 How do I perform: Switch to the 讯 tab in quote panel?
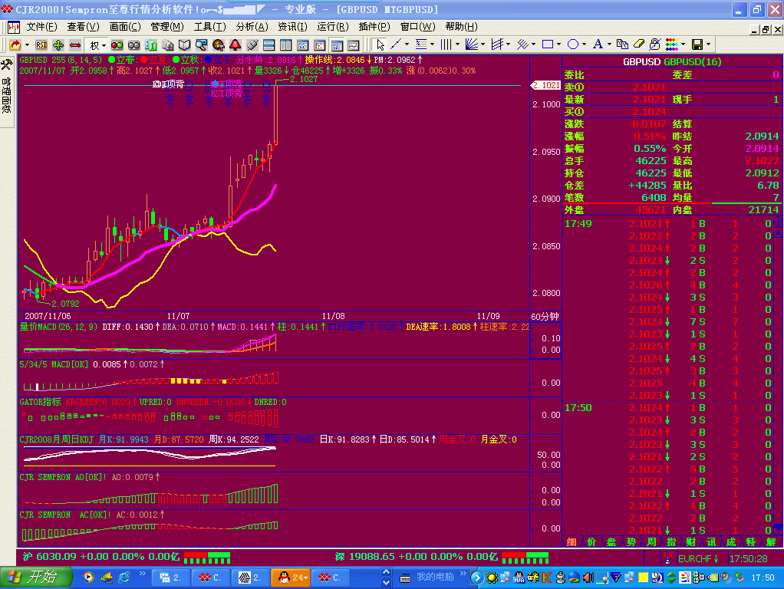tap(711, 542)
